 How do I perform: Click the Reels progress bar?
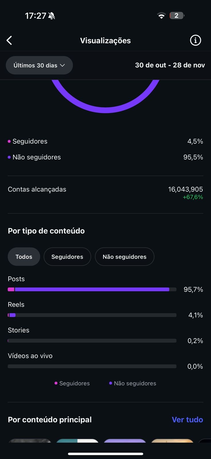92,315
